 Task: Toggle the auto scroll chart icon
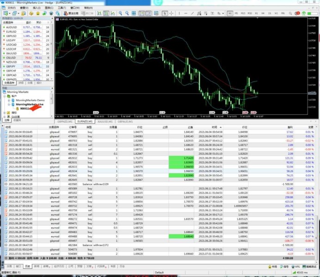tap(142, 13)
